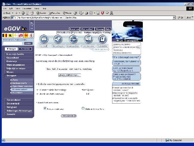Image resolution: width=194 pixels, height=146 pixels.
Task: Click the Mail toolbar icon
Action: coord(81,13)
